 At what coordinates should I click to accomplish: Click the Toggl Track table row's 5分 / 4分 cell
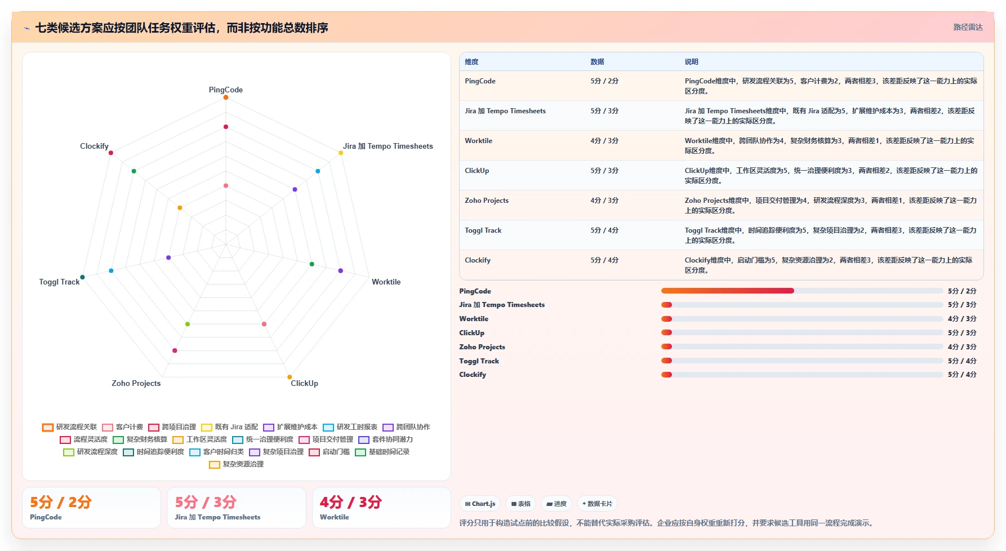(x=604, y=230)
